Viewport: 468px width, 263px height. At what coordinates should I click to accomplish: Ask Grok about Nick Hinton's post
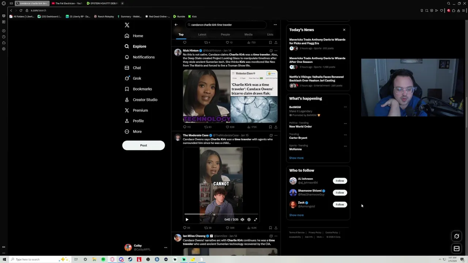coord(271,51)
